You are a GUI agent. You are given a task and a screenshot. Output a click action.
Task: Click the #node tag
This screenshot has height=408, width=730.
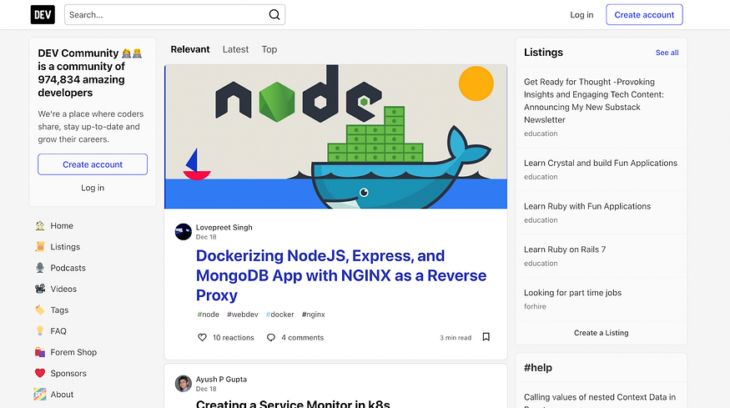(x=208, y=315)
